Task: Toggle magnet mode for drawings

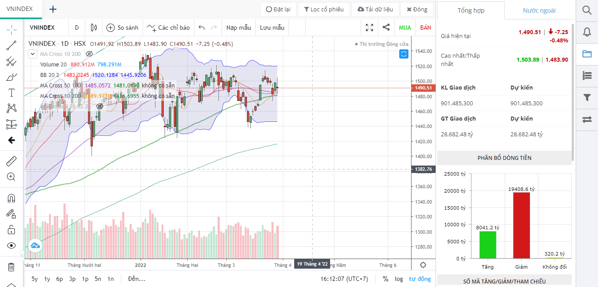Action: point(11,198)
